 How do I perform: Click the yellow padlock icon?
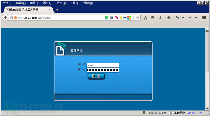121,18
